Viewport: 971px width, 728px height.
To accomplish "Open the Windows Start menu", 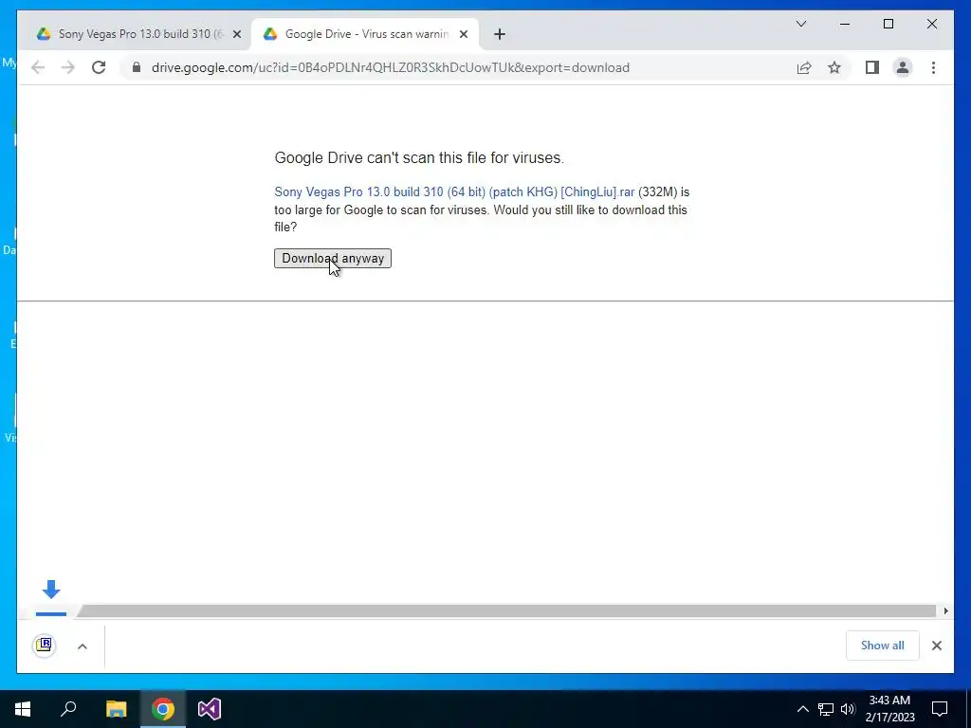I will (x=23, y=709).
